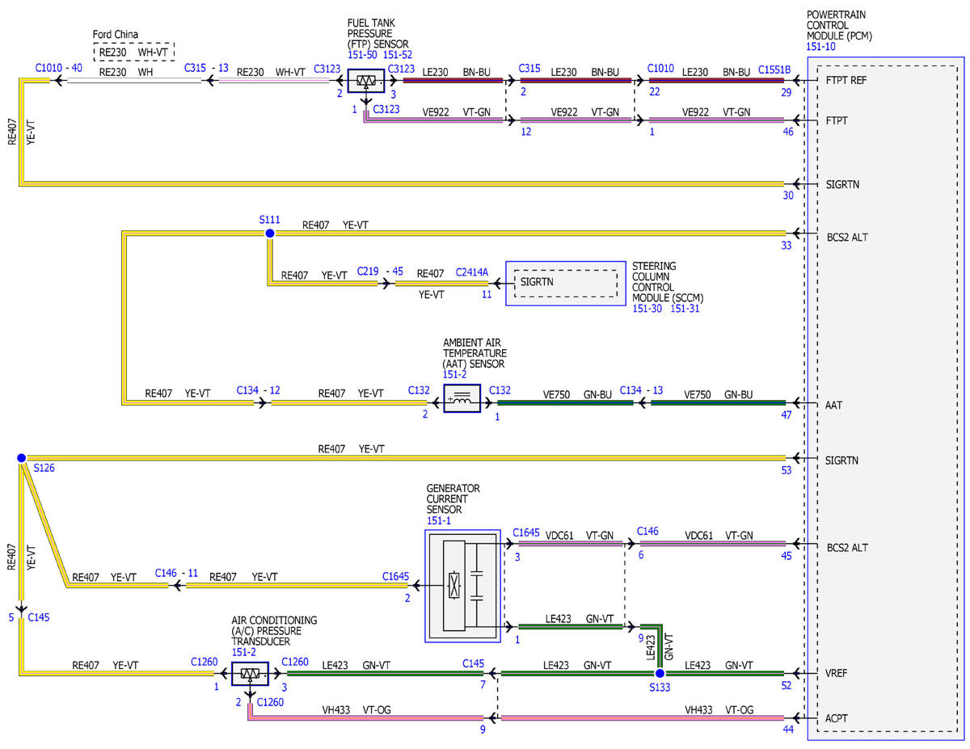The width and height of the screenshot is (970, 749).
Task: Select splice node S111
Action: click(270, 233)
